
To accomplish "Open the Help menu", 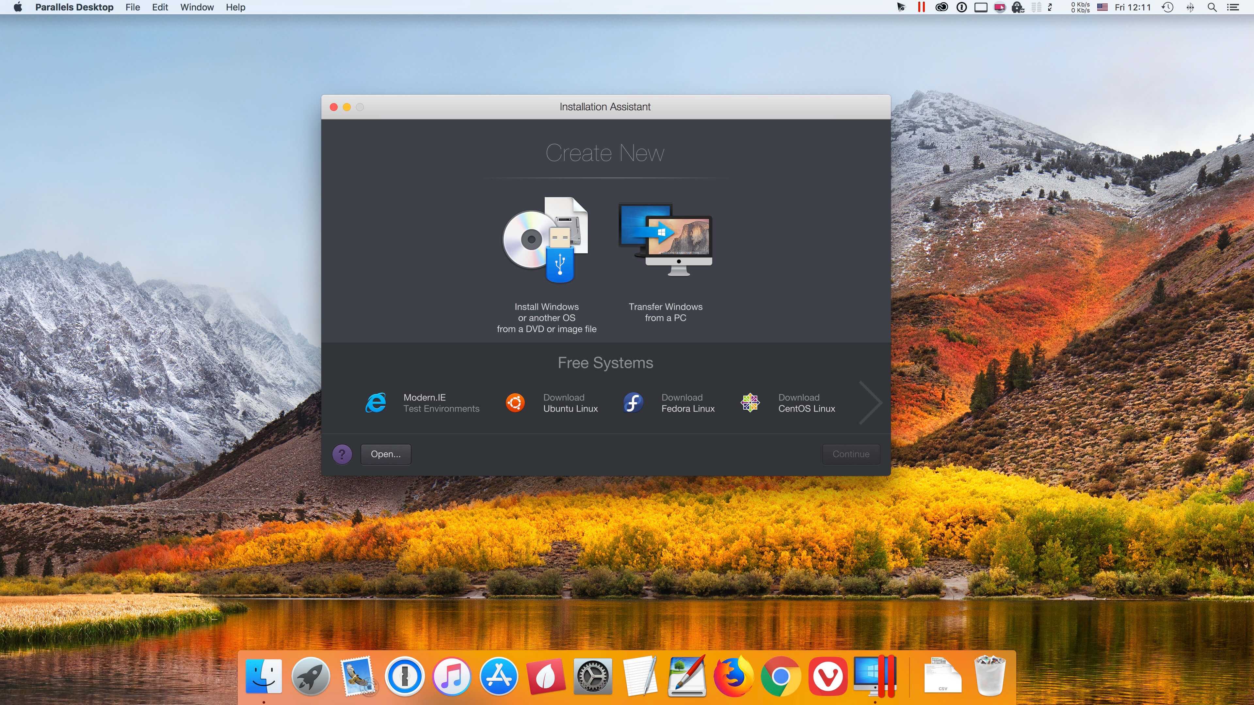I will (x=235, y=7).
